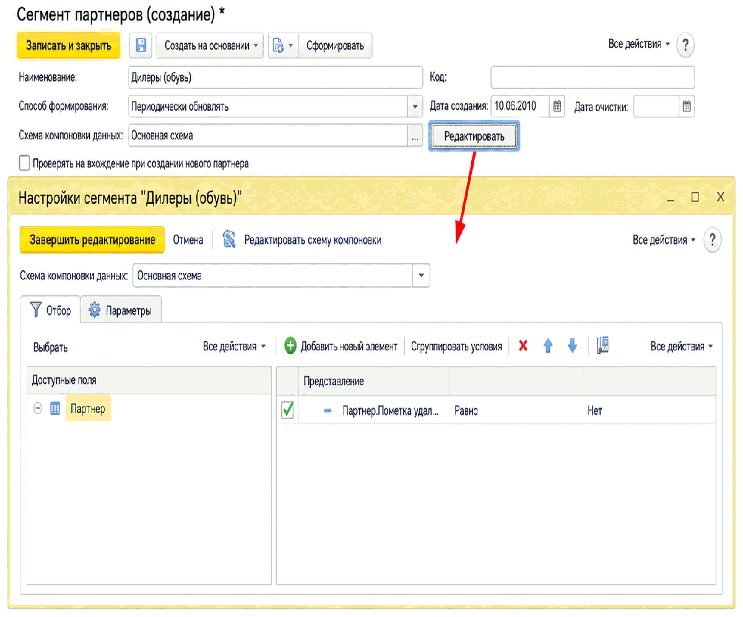Image resolution: width=743 pixels, height=617 pixels.
Task: Move filter item down with blue arrow
Action: (572, 347)
